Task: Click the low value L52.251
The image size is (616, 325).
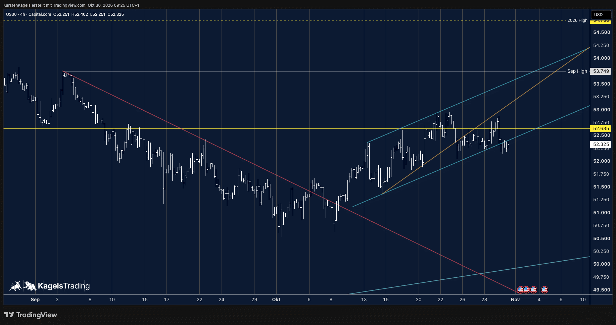Action: point(98,14)
